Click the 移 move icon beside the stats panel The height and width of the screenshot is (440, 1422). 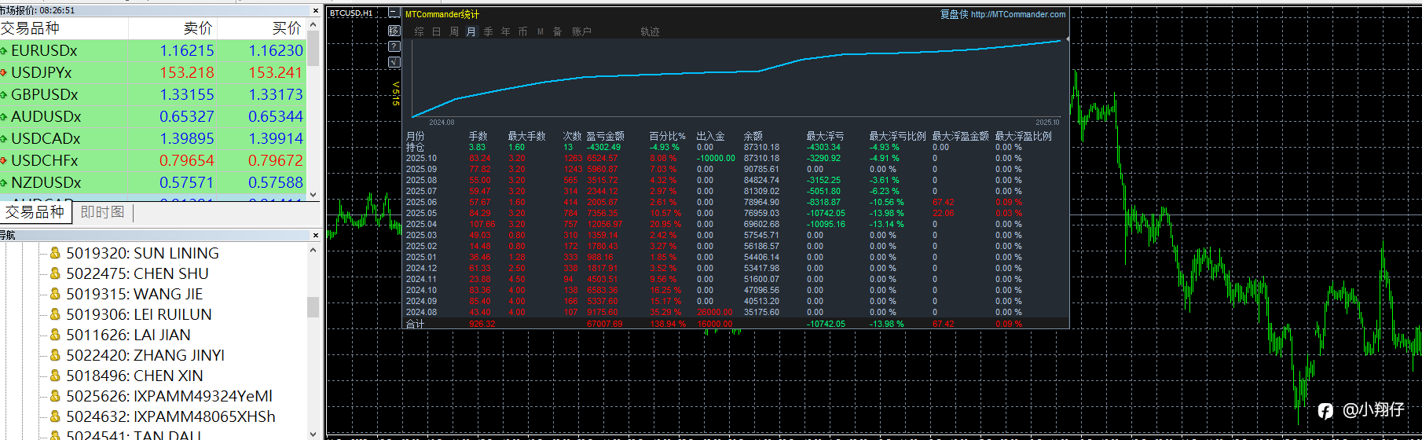394,31
